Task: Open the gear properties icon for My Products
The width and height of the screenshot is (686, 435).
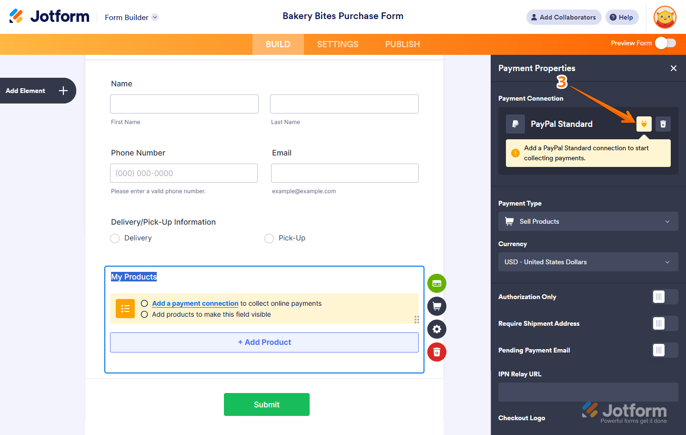Action: (x=436, y=329)
